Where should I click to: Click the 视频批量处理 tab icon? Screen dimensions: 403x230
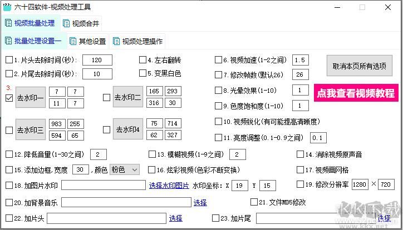[8, 23]
